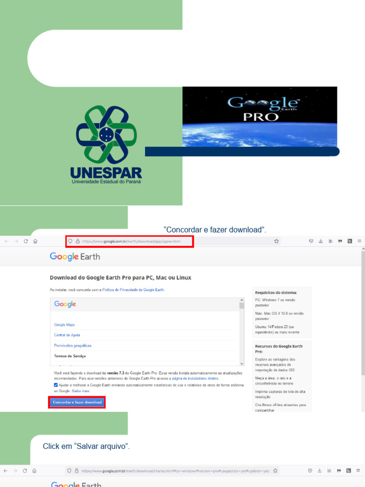Screen dimensions: 365x487
Task: Click 'Requisitos do sistema:' heading
Action: point(276,292)
